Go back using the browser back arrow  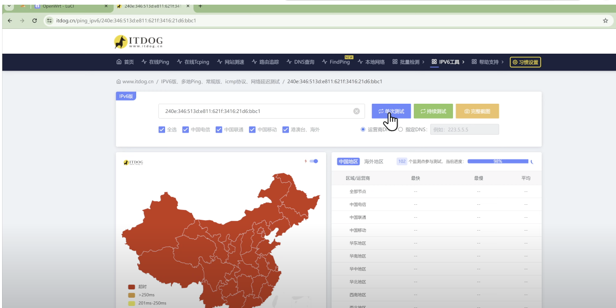10,21
